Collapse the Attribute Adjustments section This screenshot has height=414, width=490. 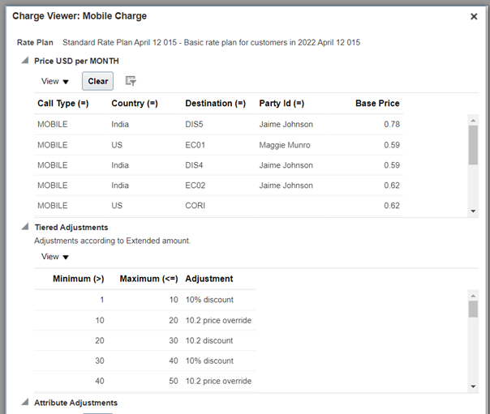click(25, 403)
